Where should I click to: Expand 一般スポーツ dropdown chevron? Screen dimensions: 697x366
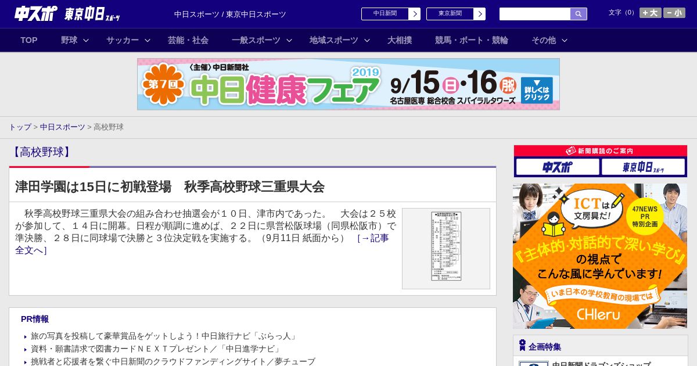[x=289, y=40]
